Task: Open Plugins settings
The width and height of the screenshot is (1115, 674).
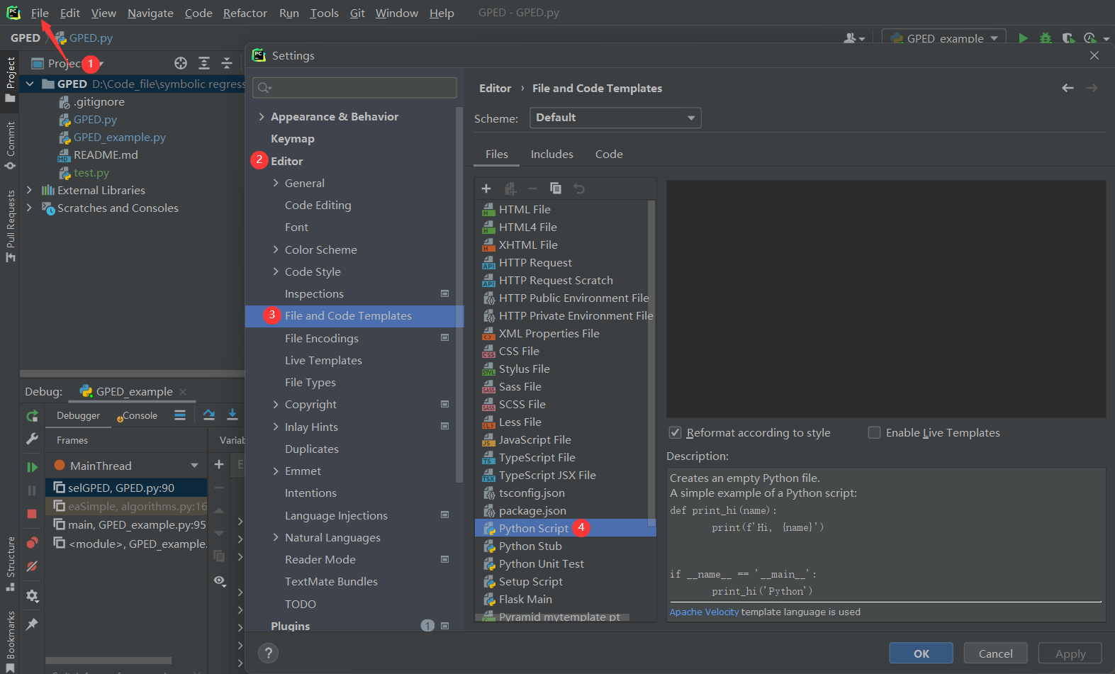Action: coord(291,626)
